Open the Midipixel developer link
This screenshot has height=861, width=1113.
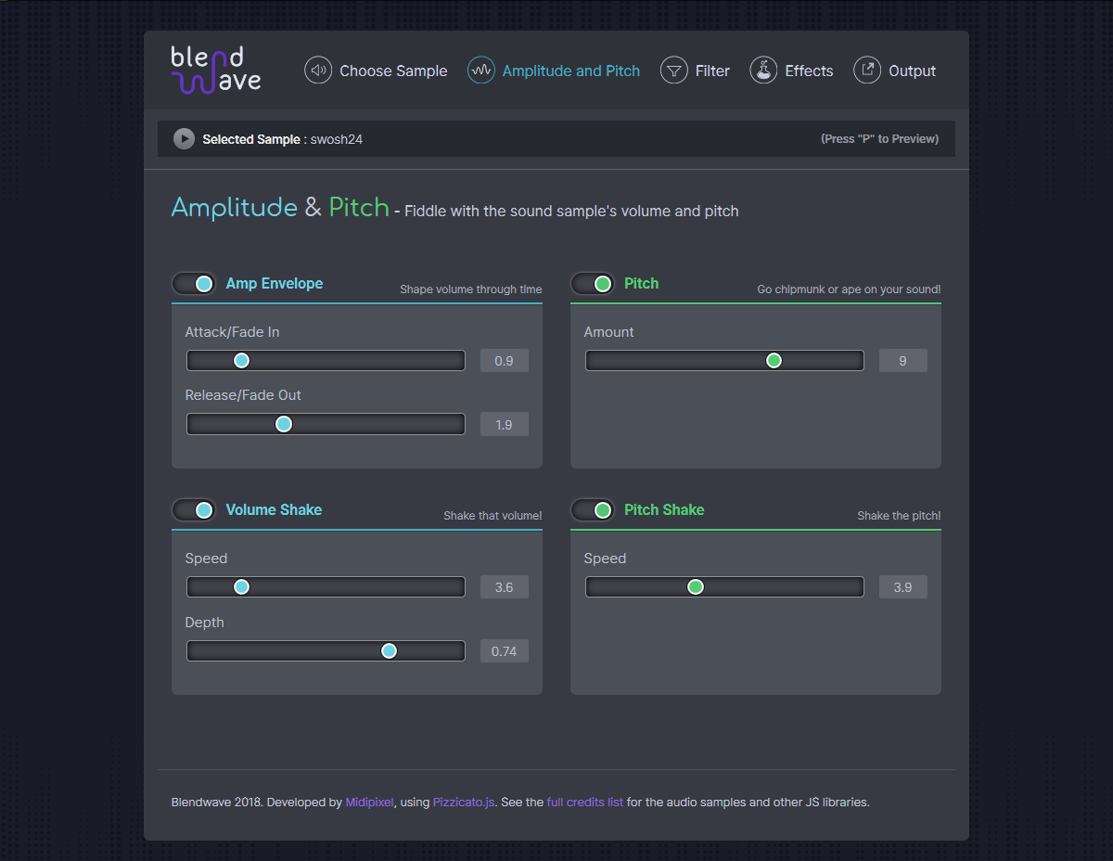coord(370,803)
